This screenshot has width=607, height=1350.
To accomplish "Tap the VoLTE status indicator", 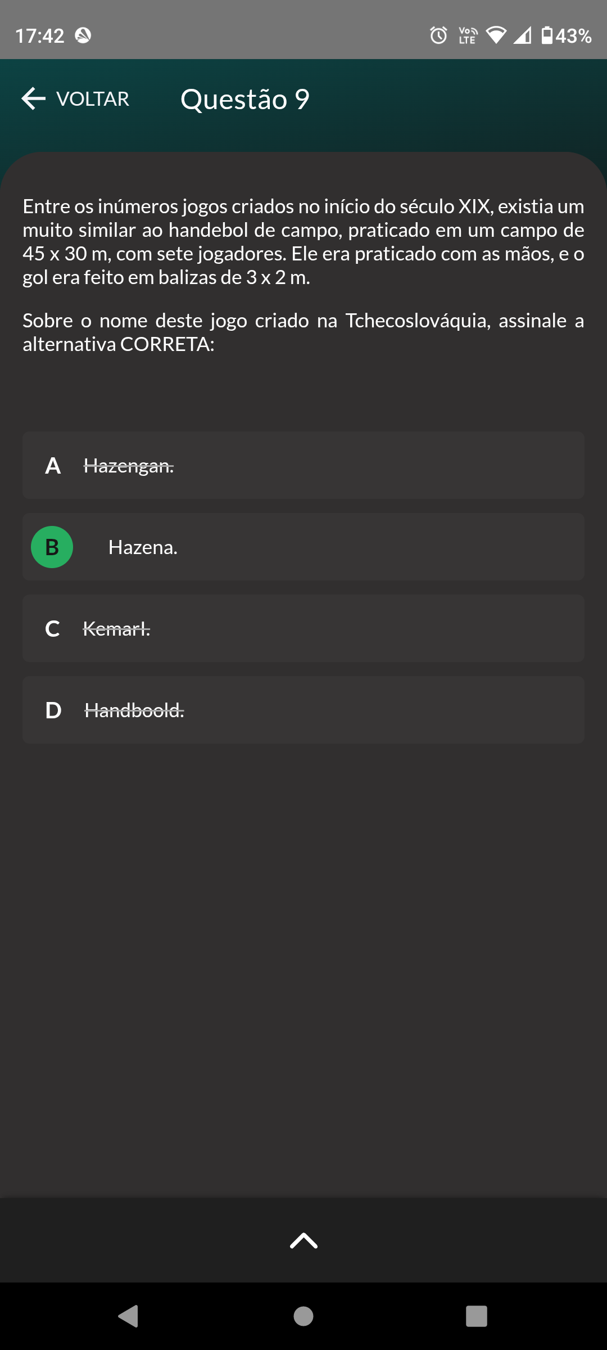I will (x=468, y=35).
